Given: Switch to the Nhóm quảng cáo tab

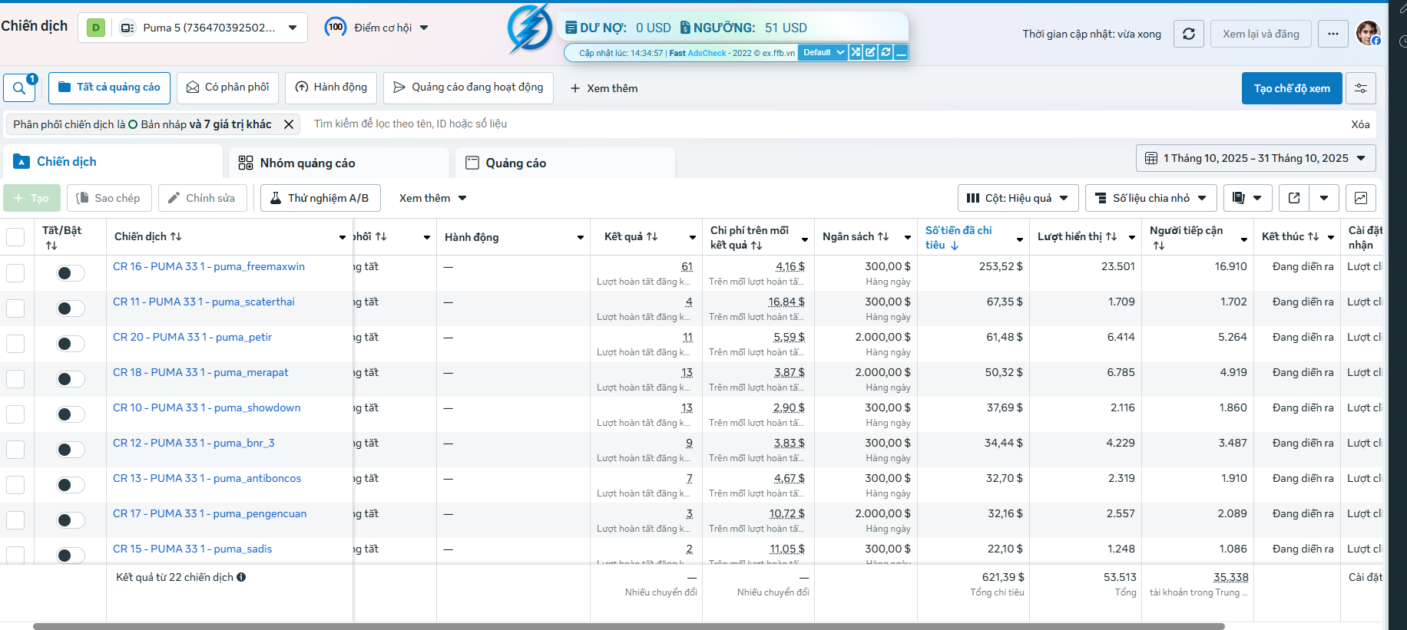Looking at the screenshot, I should pyautogui.click(x=339, y=163).
